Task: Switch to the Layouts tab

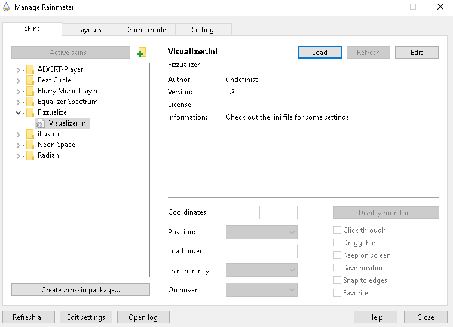Action: pos(89,30)
